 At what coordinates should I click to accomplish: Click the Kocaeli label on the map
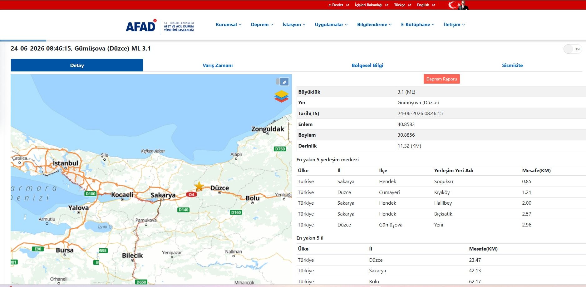122,195
